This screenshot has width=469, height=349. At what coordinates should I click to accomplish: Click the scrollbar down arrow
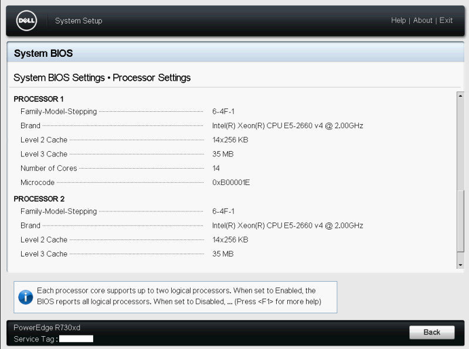pos(460,265)
